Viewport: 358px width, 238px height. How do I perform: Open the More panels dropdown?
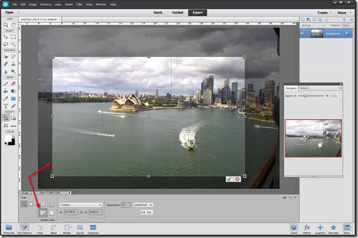[x=351, y=227]
